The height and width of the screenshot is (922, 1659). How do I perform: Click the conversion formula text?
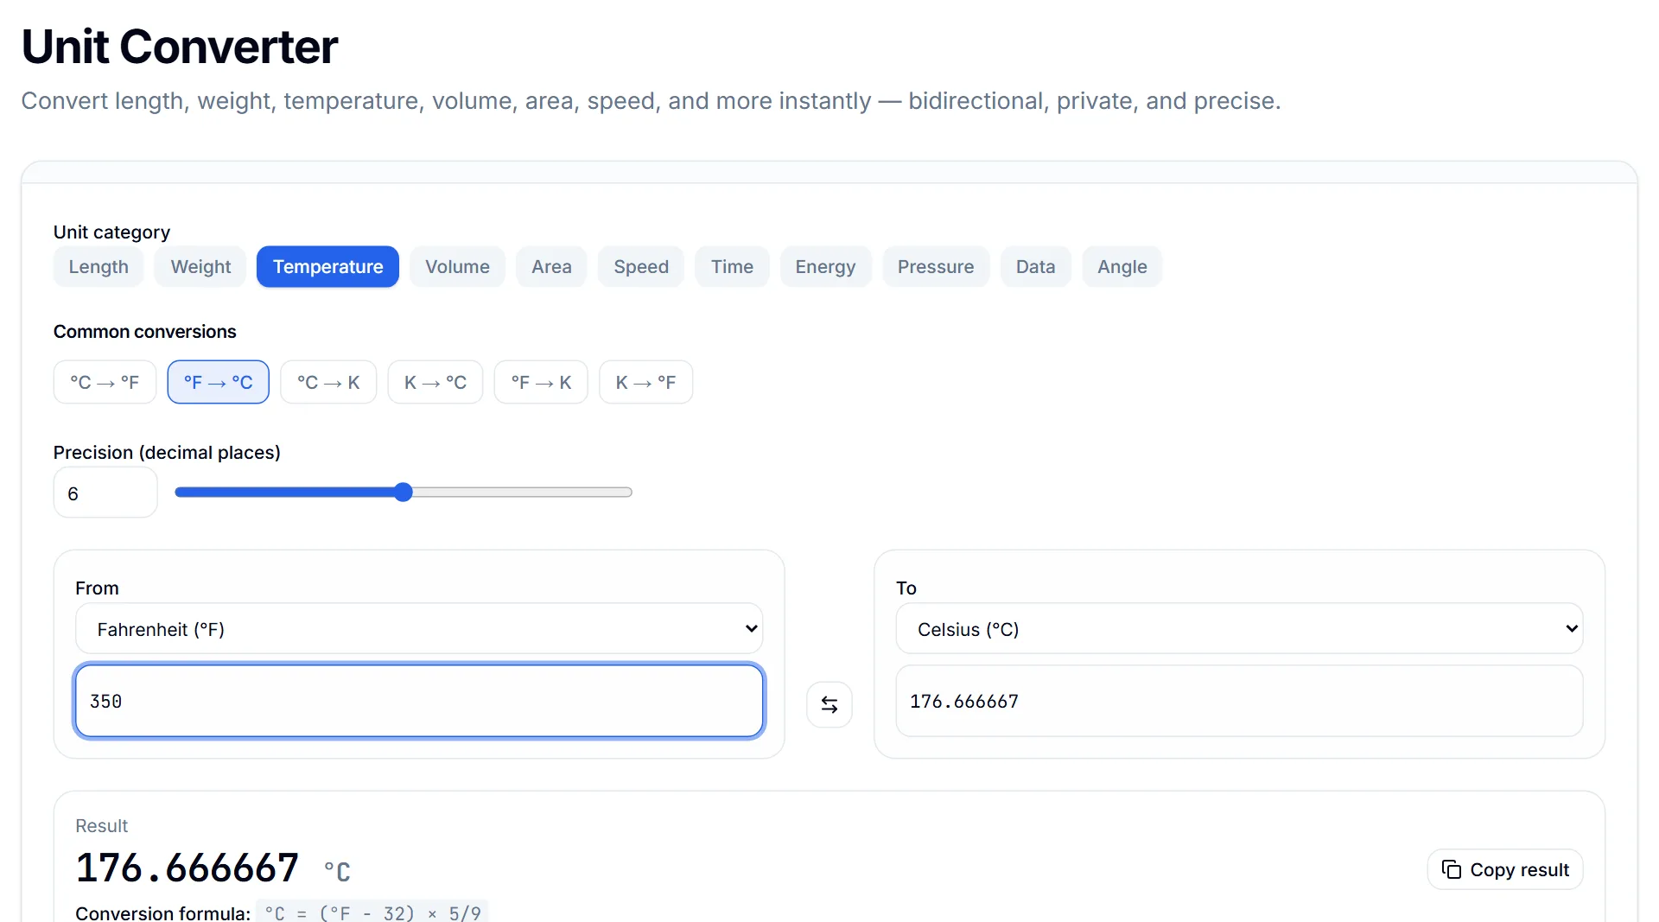372,912
